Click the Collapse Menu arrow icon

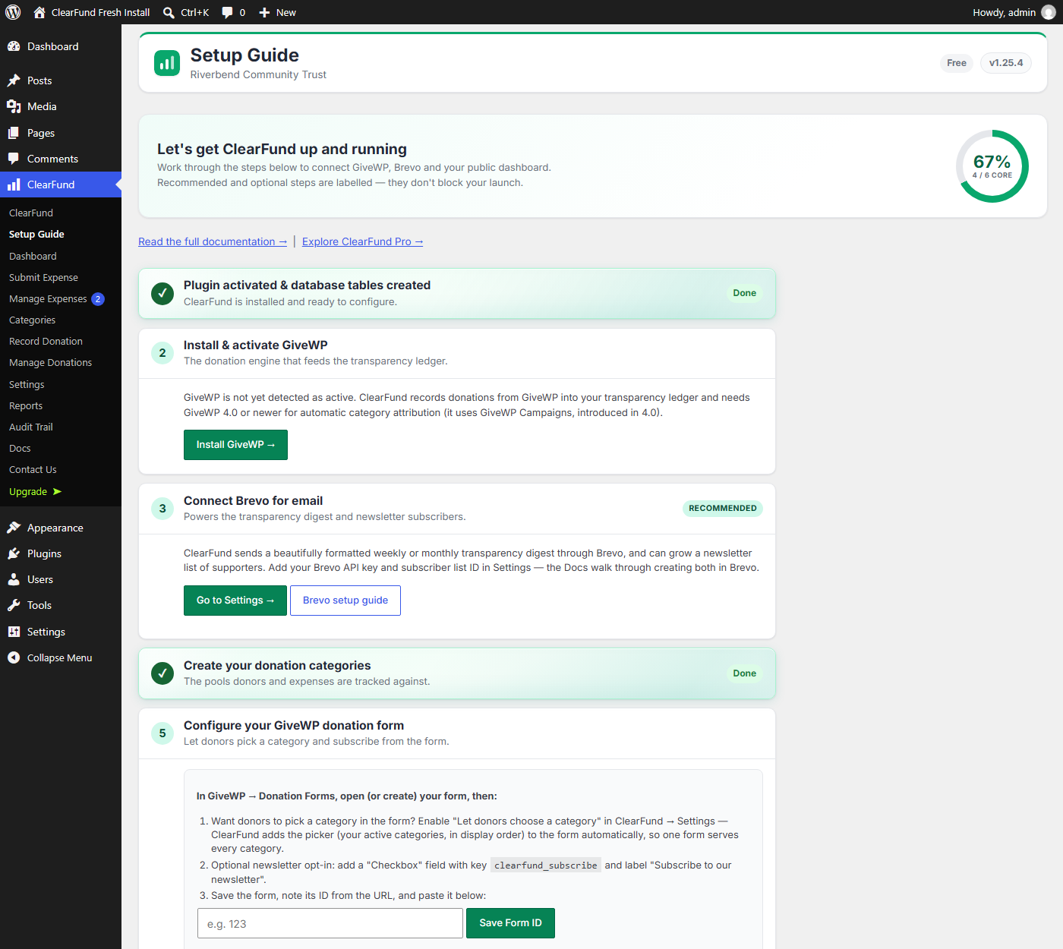pyautogui.click(x=14, y=657)
